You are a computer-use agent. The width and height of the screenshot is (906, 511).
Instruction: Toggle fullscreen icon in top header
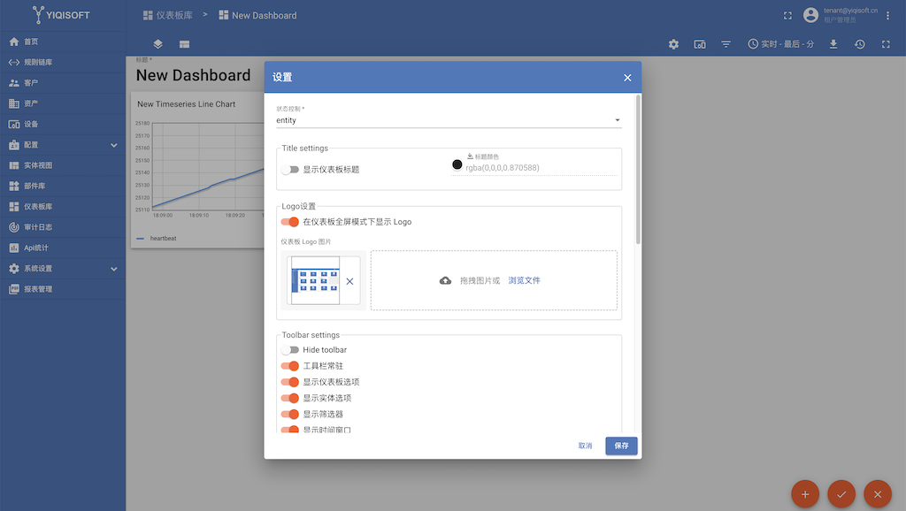[787, 16]
